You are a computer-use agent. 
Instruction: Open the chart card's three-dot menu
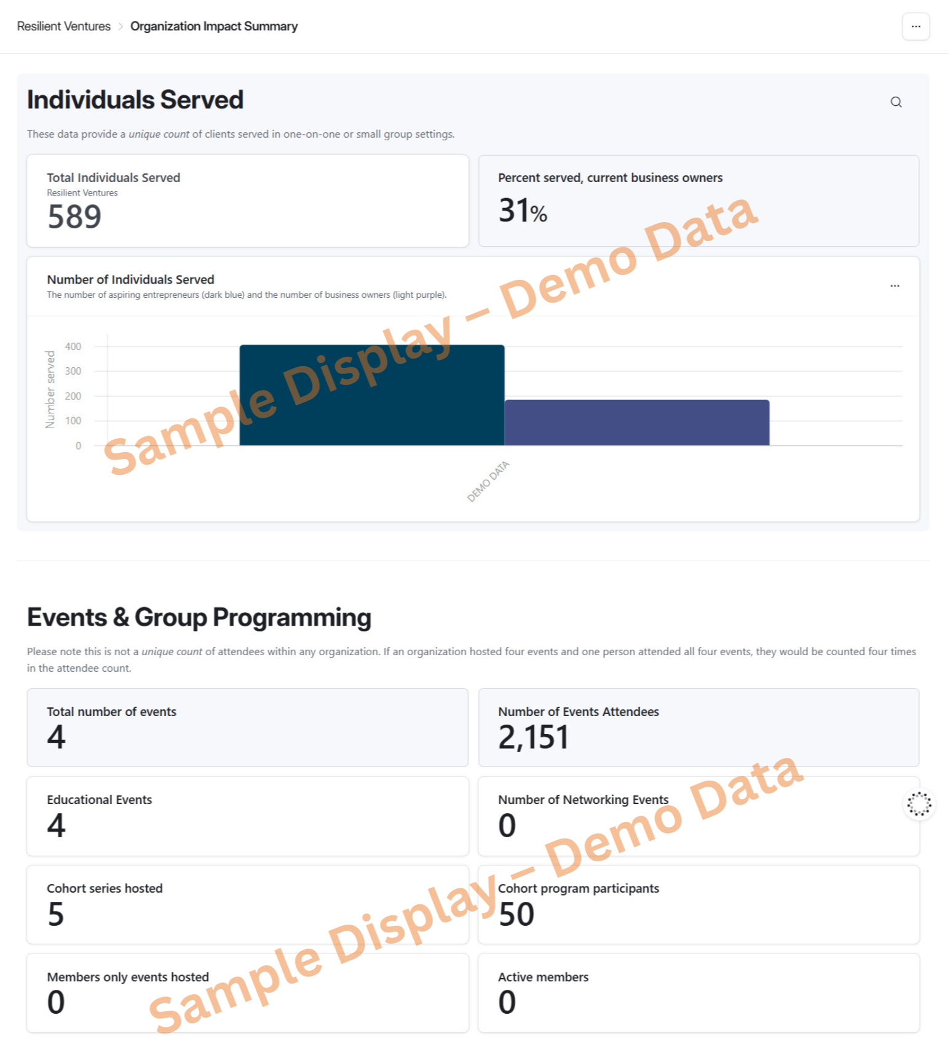(x=895, y=286)
